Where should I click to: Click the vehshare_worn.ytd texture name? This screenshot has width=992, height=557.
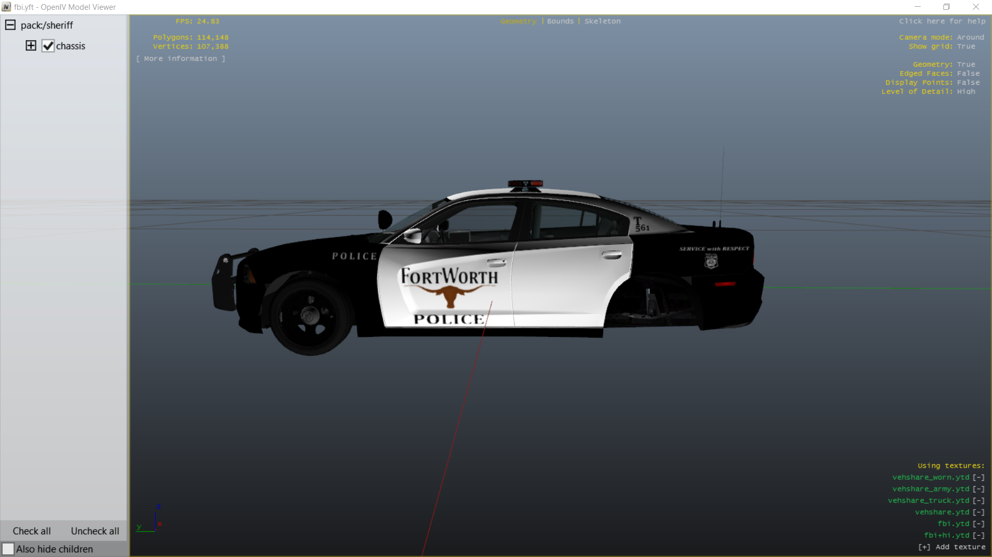coord(931,478)
